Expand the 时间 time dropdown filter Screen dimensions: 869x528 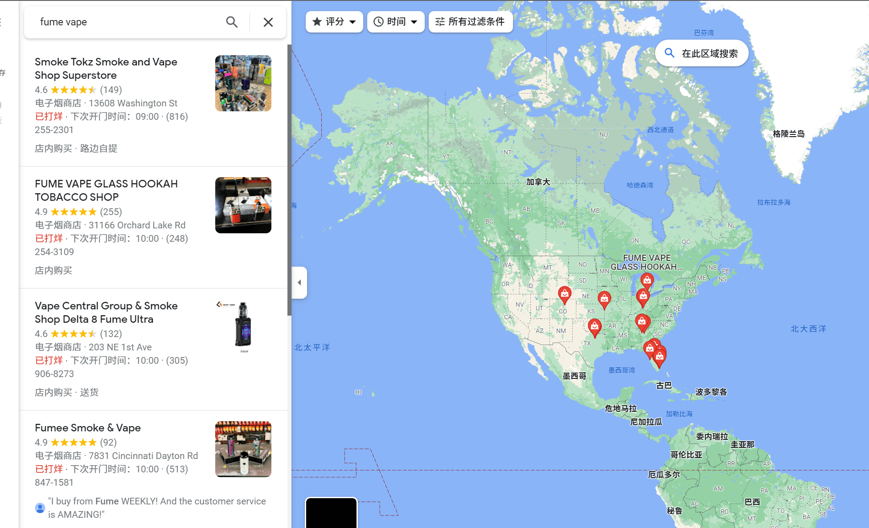click(x=395, y=22)
